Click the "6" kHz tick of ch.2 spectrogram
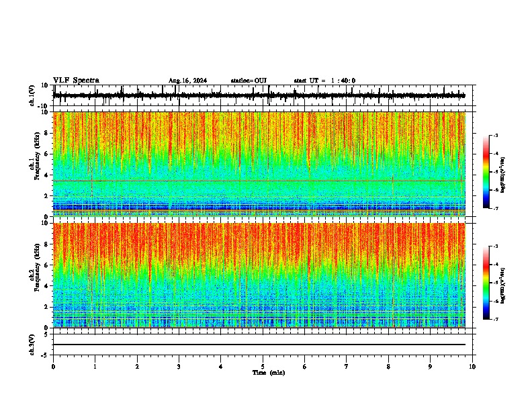This screenshot has height=411, width=532. 47,265
